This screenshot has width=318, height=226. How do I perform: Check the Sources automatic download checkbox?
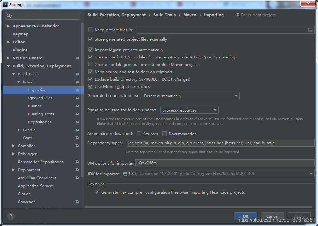coord(140,134)
